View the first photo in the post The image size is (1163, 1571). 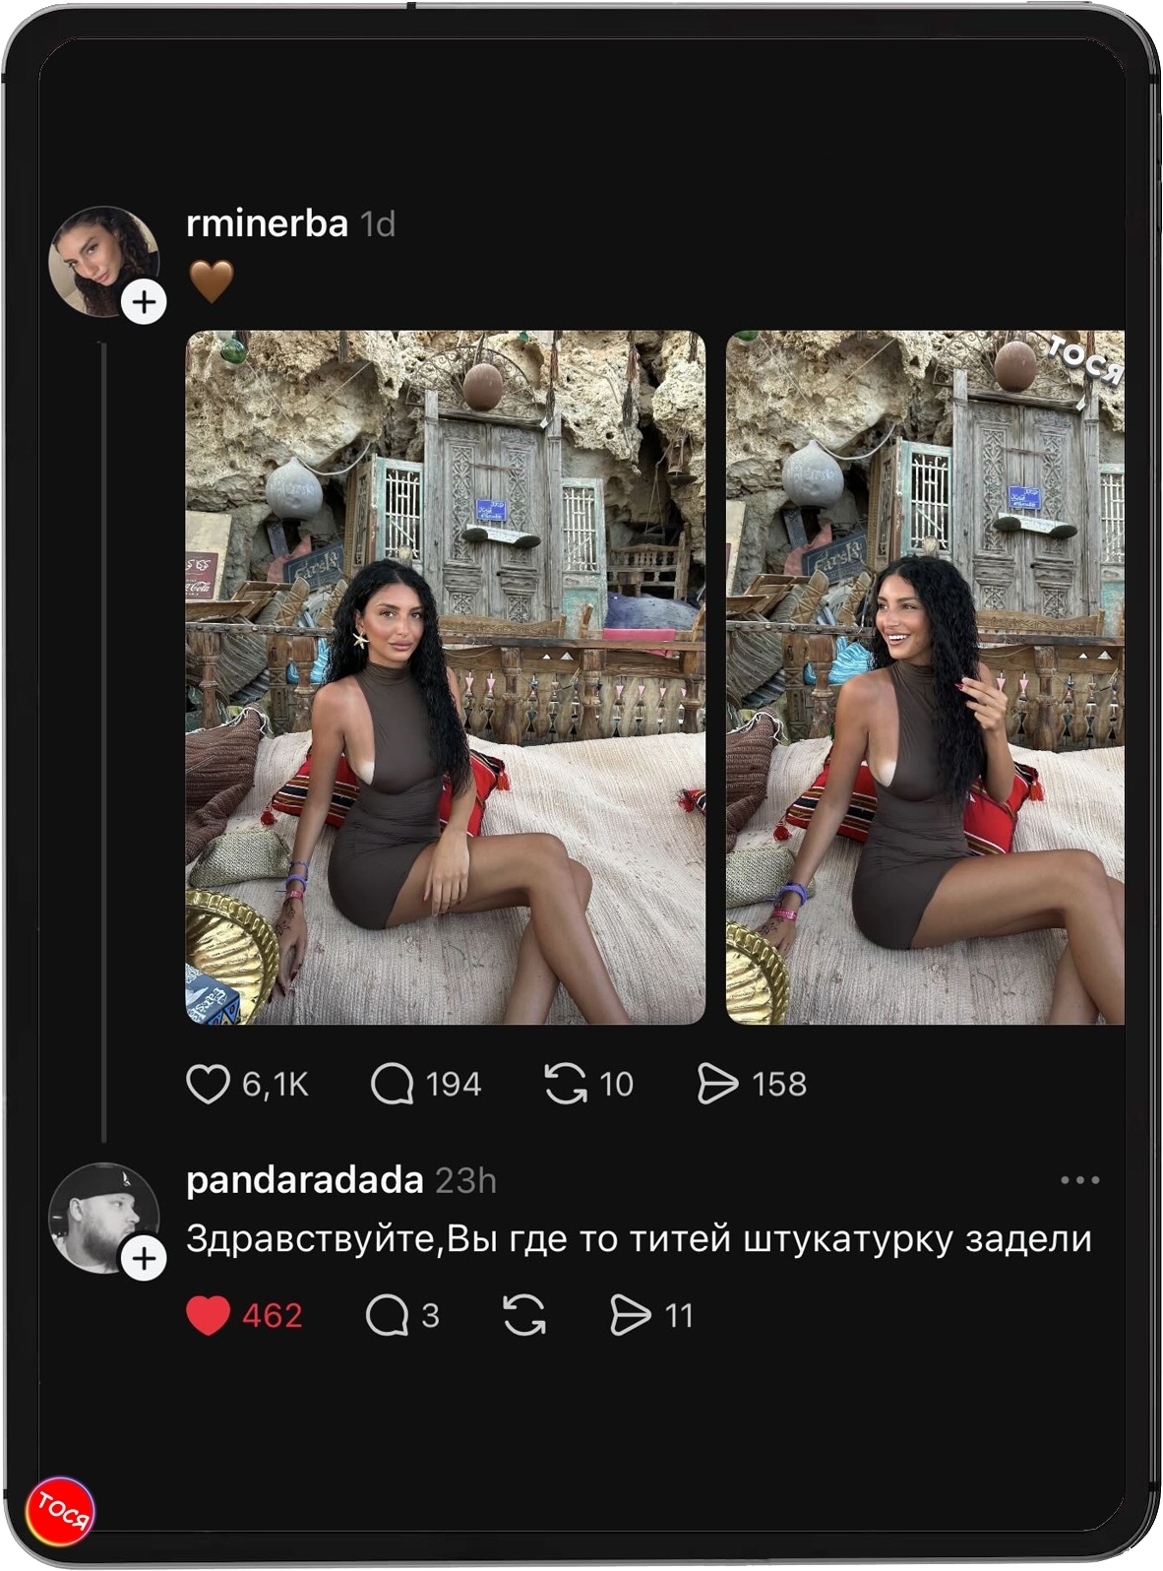pyautogui.click(x=445, y=677)
